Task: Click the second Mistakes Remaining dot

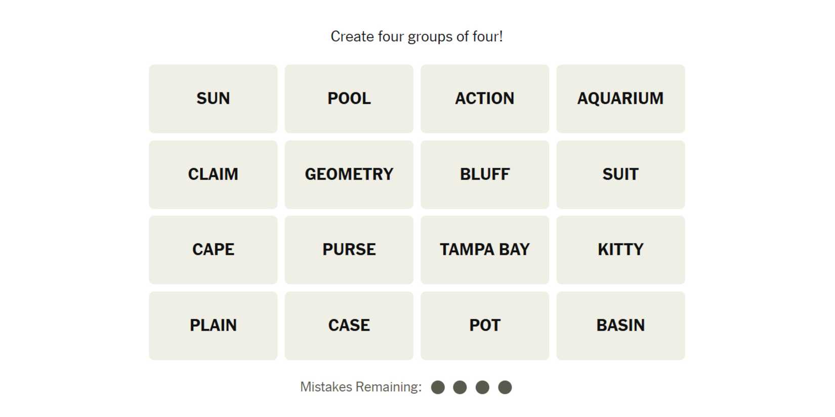Action: tap(460, 388)
